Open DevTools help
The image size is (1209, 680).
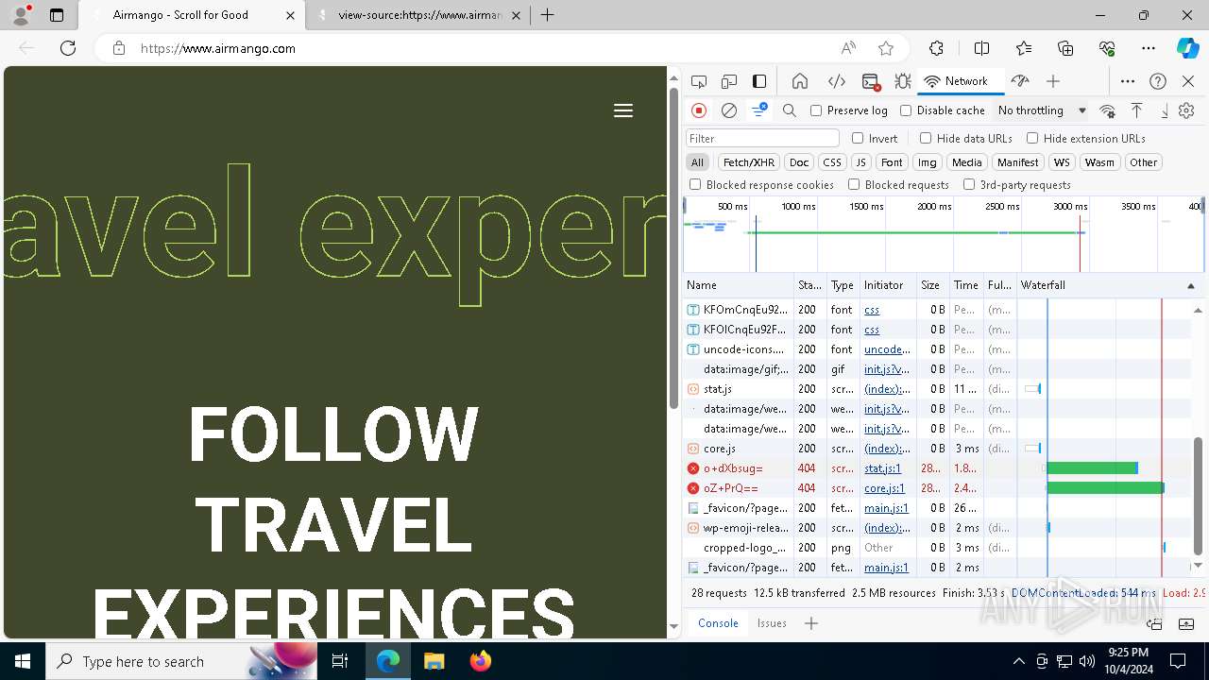point(1158,81)
